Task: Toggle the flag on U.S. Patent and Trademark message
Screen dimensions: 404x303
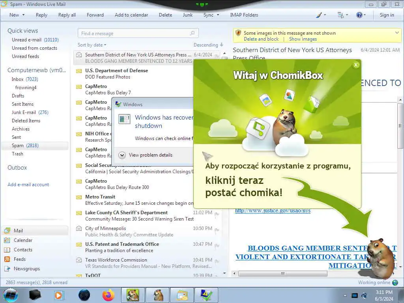Action: point(217,245)
